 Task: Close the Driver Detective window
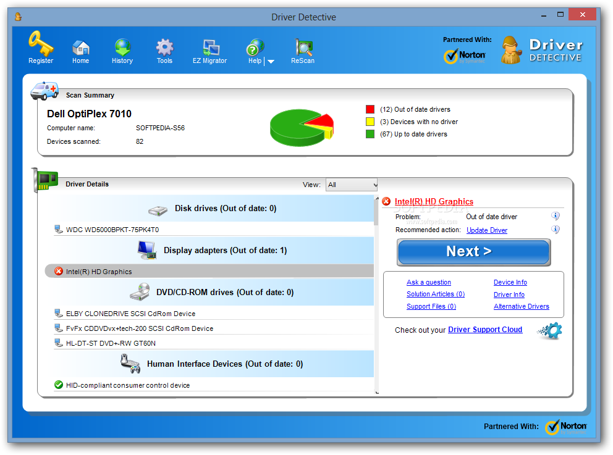coord(583,14)
